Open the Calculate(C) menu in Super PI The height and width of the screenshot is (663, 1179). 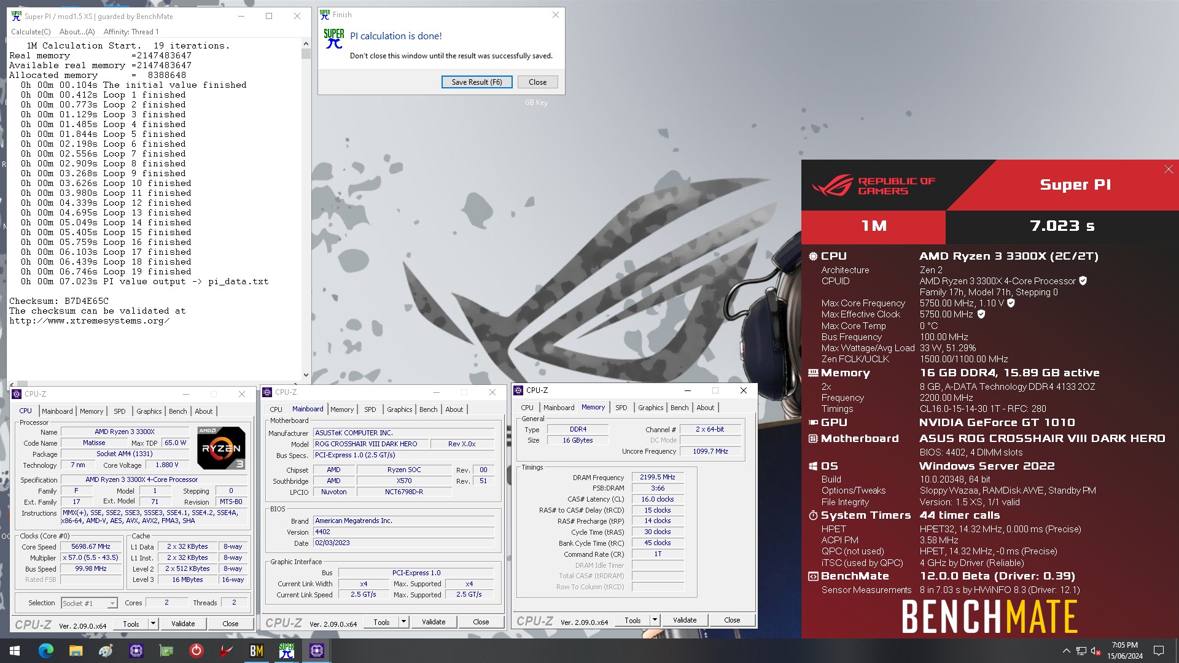[31, 32]
